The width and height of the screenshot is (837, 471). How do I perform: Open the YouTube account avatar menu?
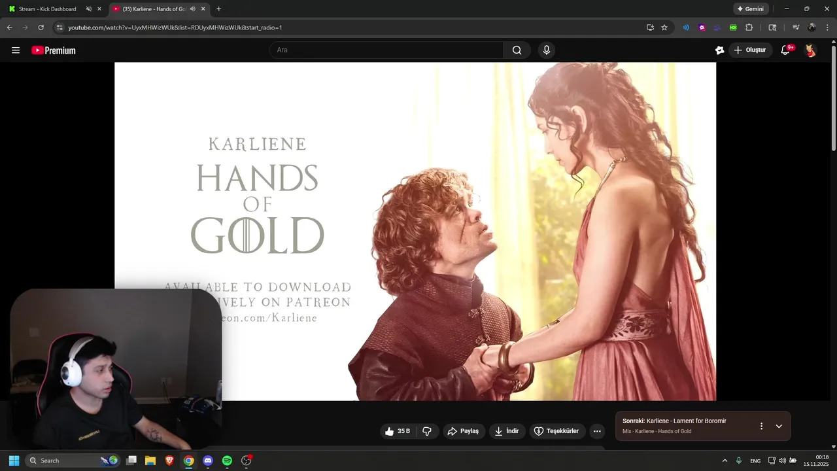(x=810, y=50)
